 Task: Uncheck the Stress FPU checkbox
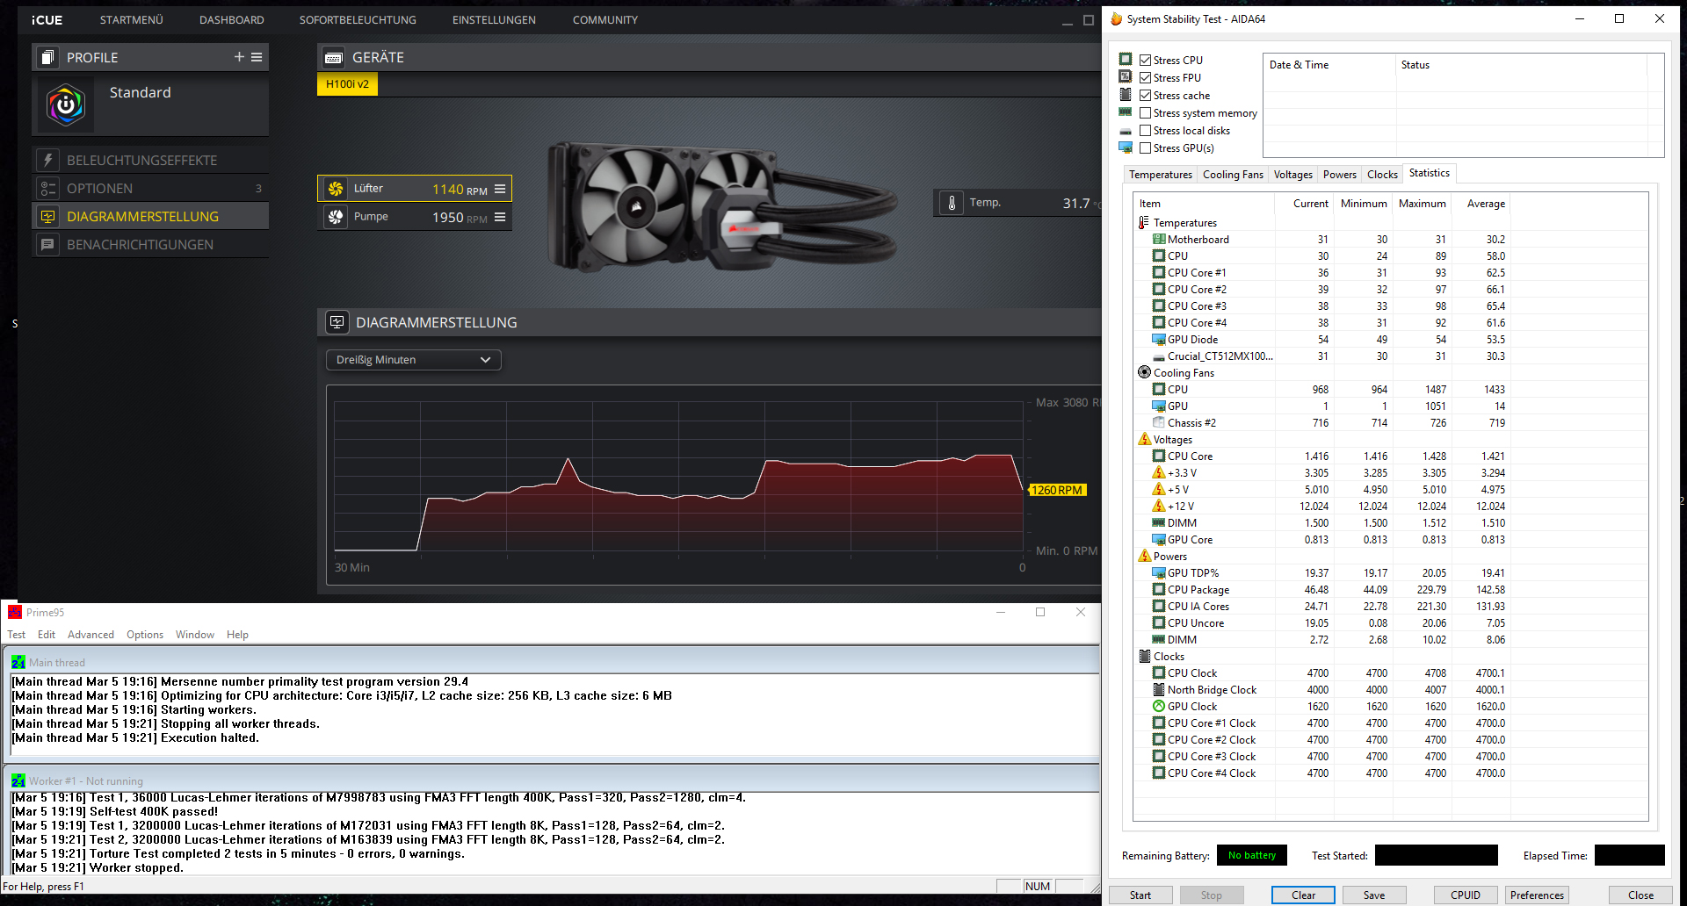[x=1145, y=77]
